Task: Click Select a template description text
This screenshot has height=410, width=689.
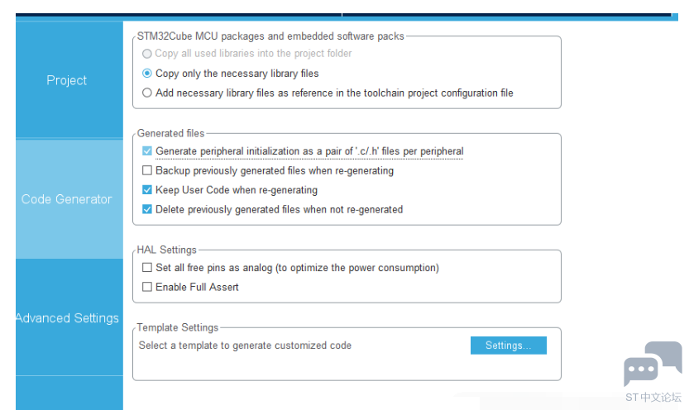Action: pyautogui.click(x=245, y=346)
